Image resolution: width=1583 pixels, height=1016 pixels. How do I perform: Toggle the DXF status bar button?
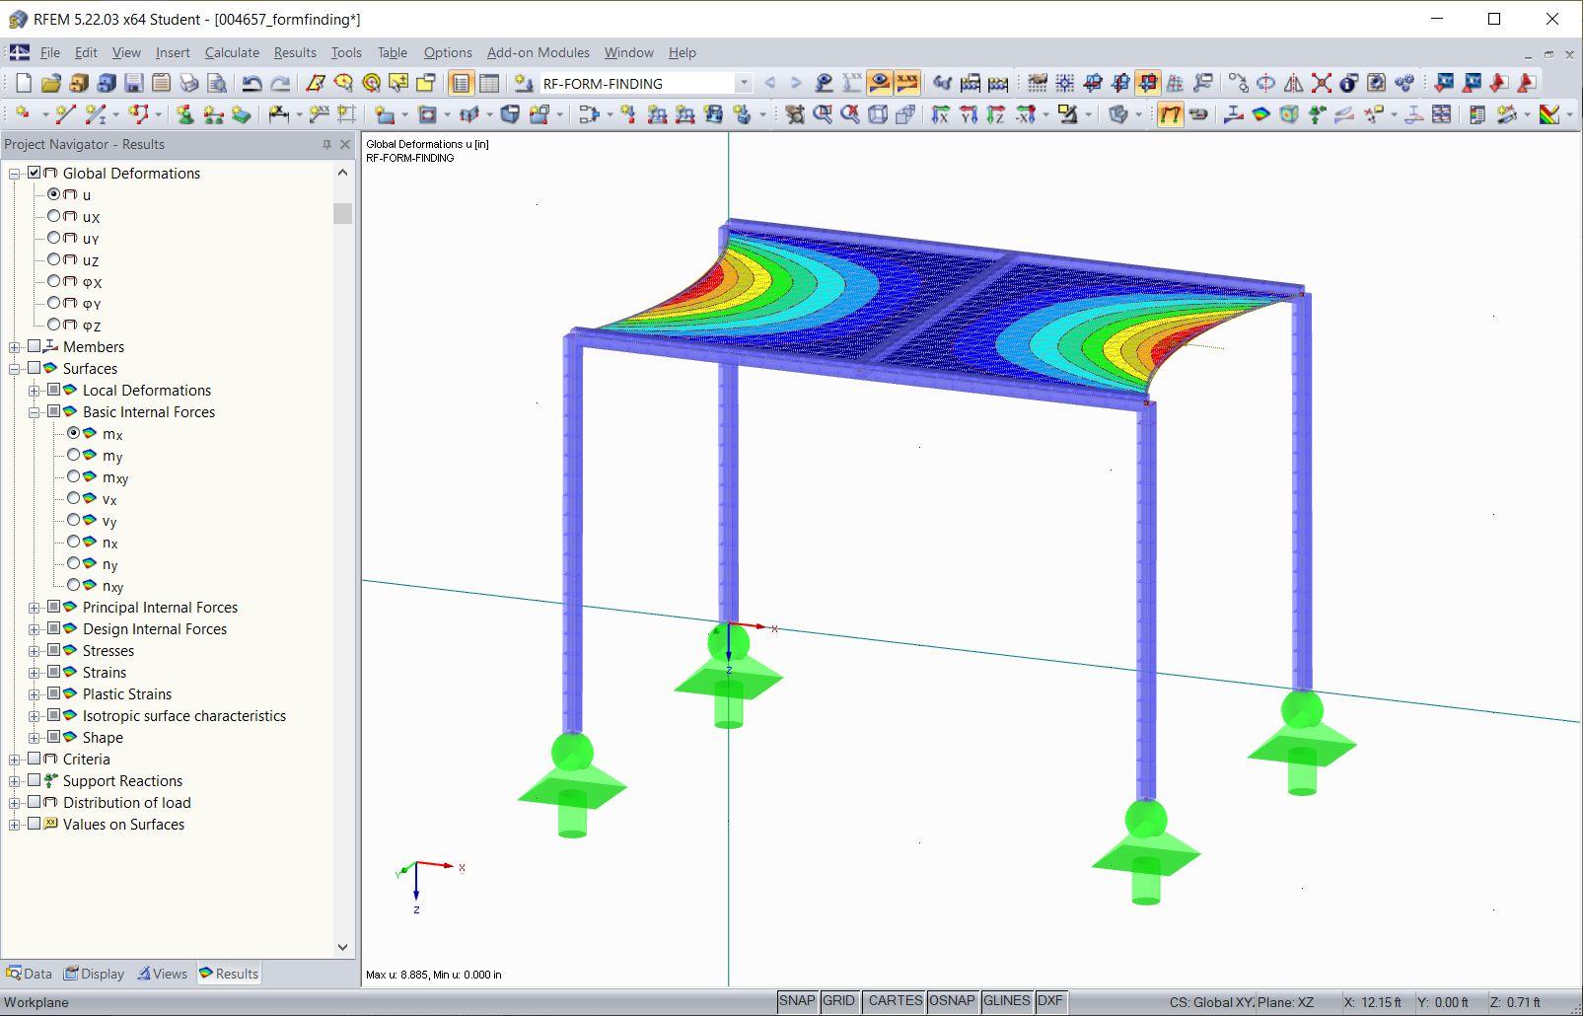coord(1050,1001)
